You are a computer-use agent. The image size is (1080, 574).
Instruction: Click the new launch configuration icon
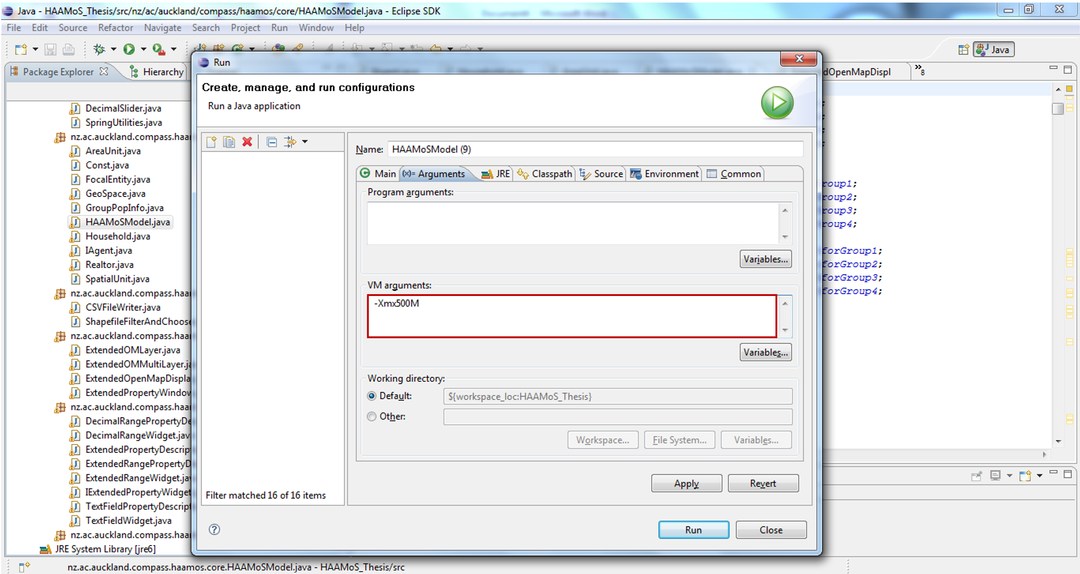[x=211, y=142]
